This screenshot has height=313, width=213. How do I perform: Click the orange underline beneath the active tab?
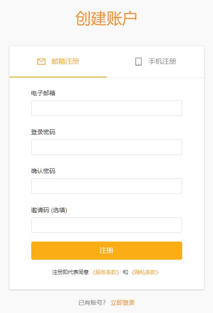click(x=58, y=77)
